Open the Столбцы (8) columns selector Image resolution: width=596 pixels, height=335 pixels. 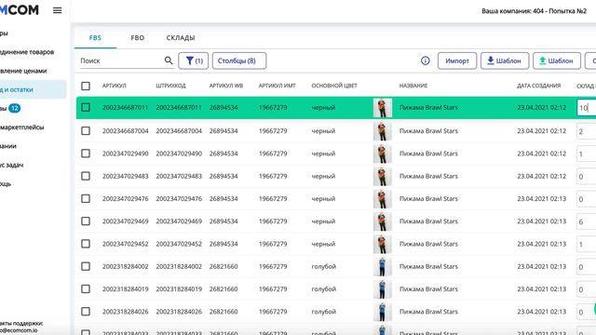(239, 60)
